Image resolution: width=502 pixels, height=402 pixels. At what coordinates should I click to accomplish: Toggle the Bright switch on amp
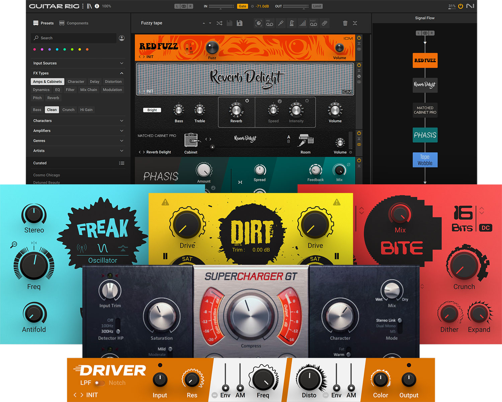pos(152,110)
